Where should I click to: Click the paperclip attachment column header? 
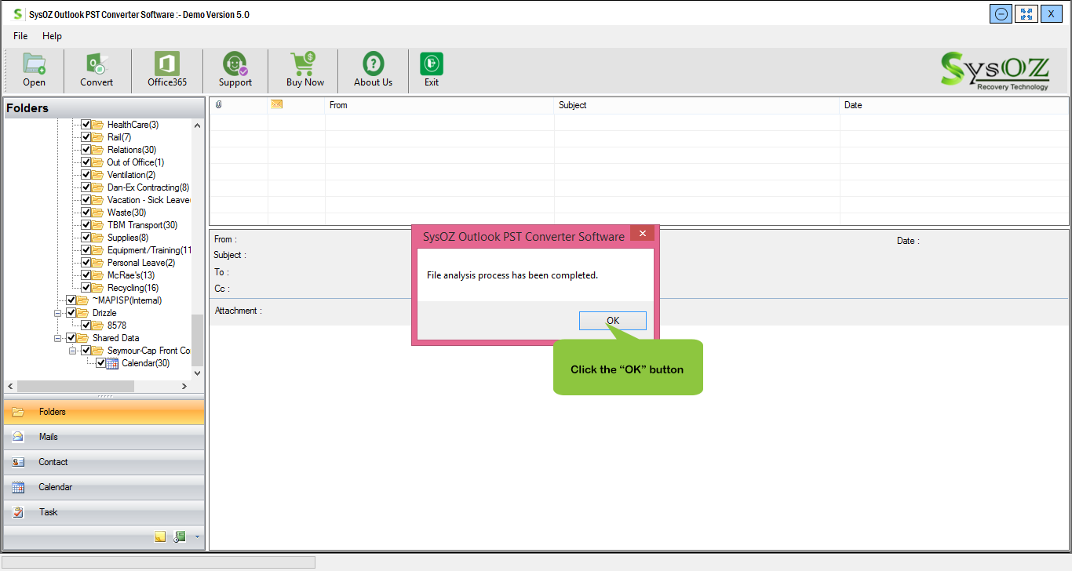[x=219, y=104]
